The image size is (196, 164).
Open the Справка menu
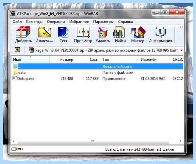pos(125,22)
